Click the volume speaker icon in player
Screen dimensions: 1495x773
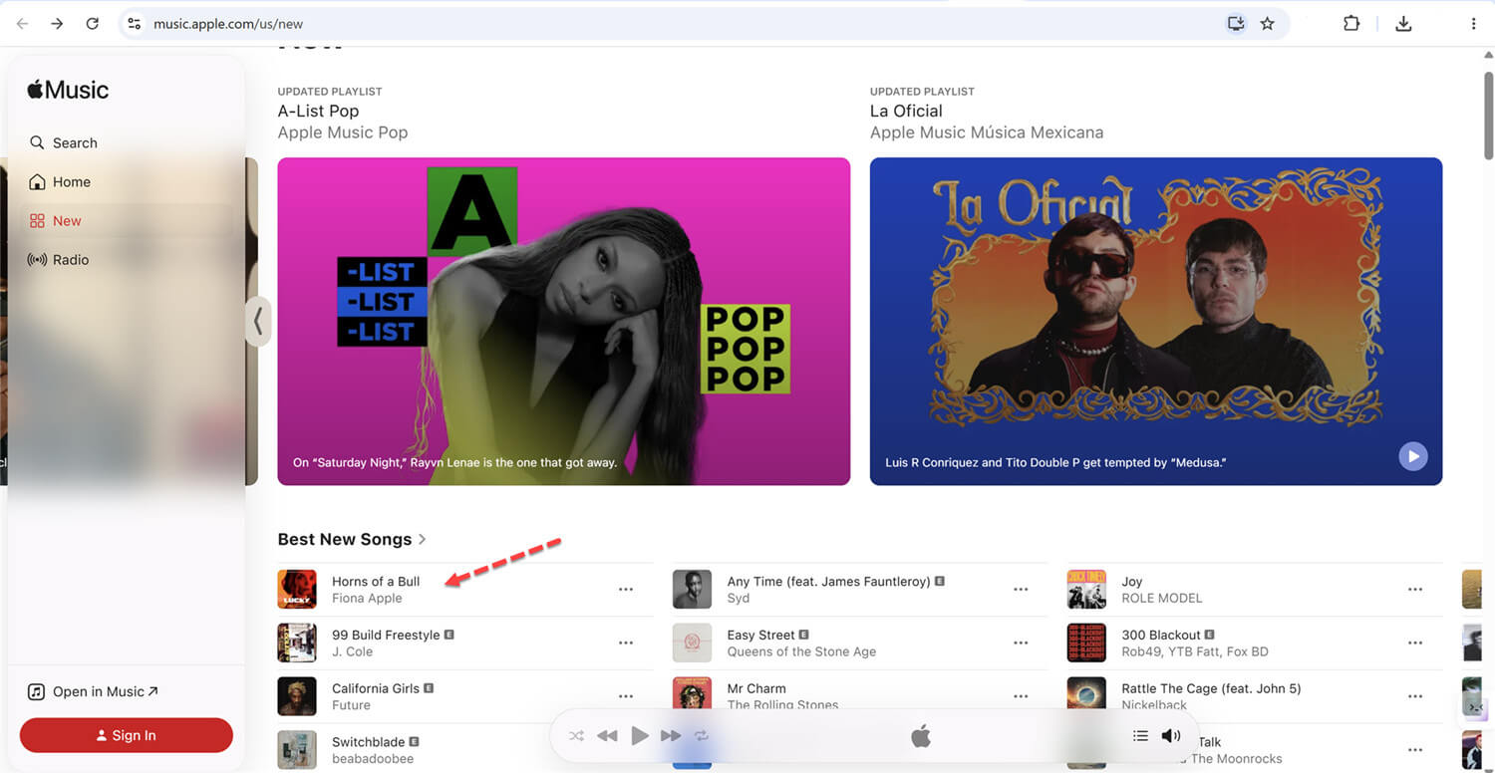[1171, 736]
